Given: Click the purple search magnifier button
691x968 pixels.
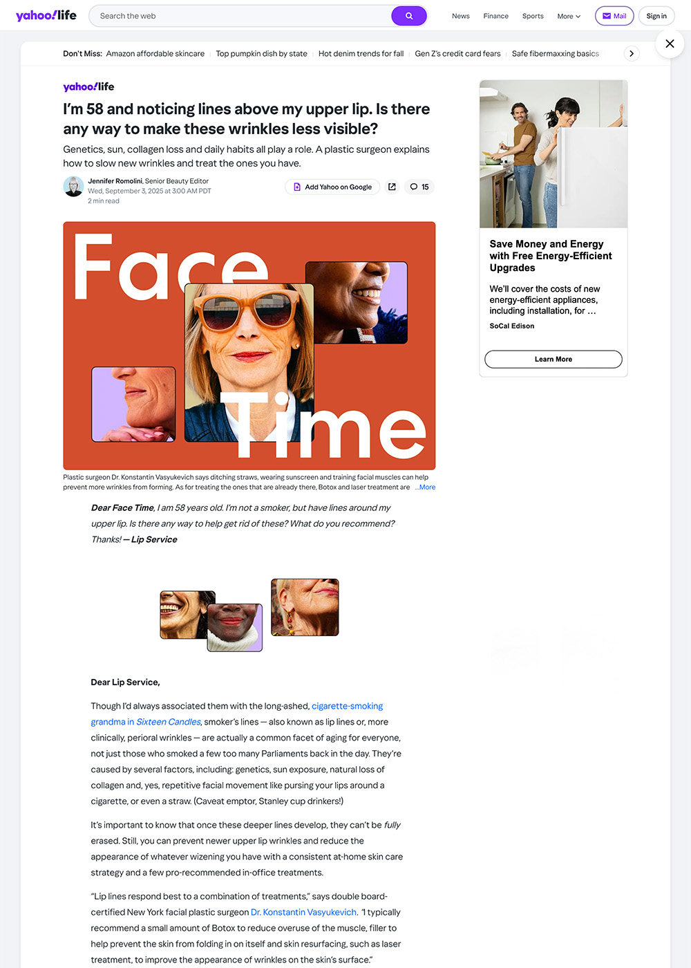Looking at the screenshot, I should point(409,16).
